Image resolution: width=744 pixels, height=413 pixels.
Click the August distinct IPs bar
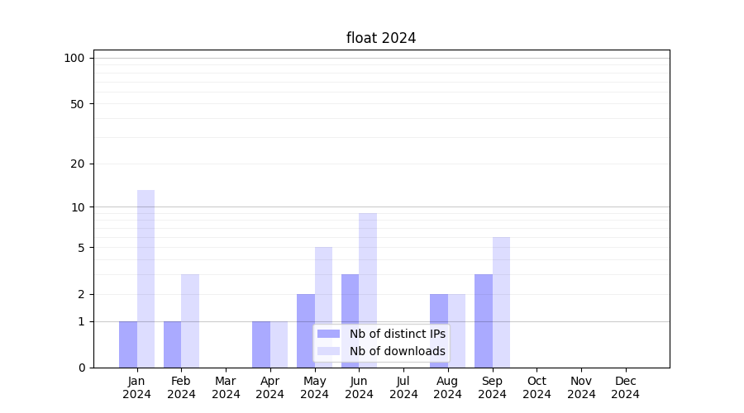439,330
